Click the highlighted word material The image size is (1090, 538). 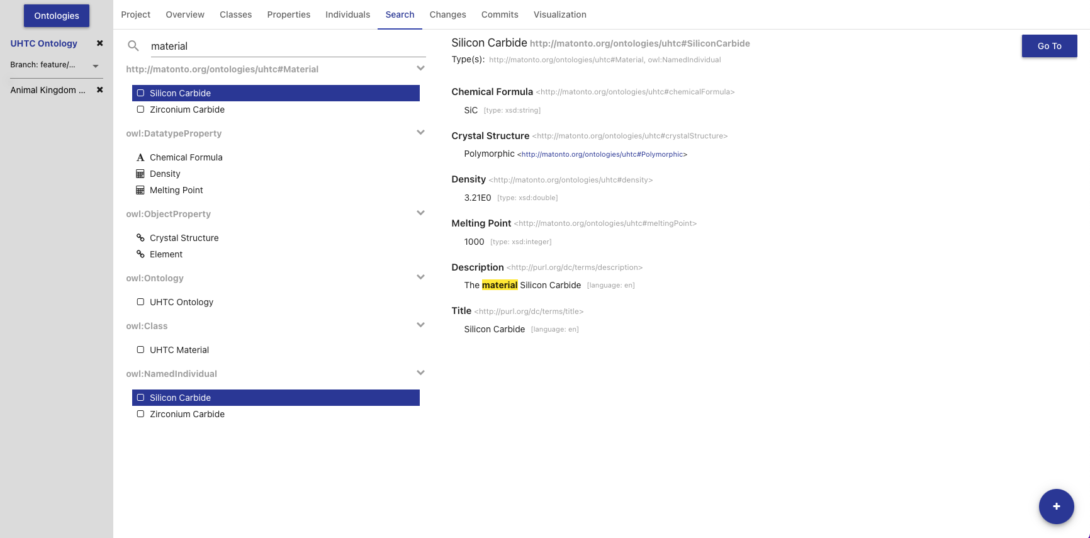coord(500,285)
